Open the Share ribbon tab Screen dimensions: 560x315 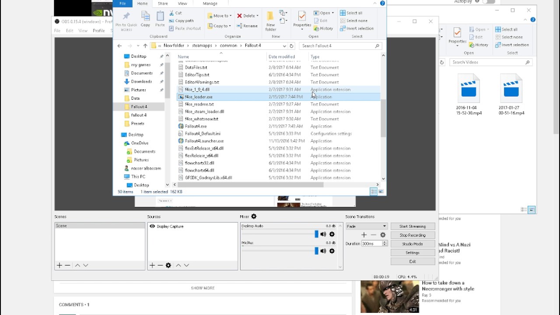tap(163, 3)
